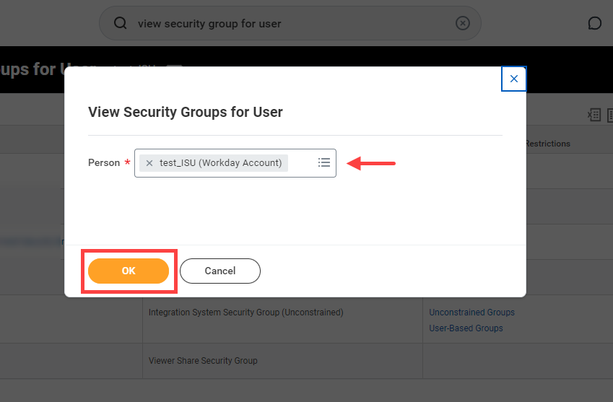613x402 pixels.
Task: Click the icon right of Excel export
Action: (x=609, y=115)
